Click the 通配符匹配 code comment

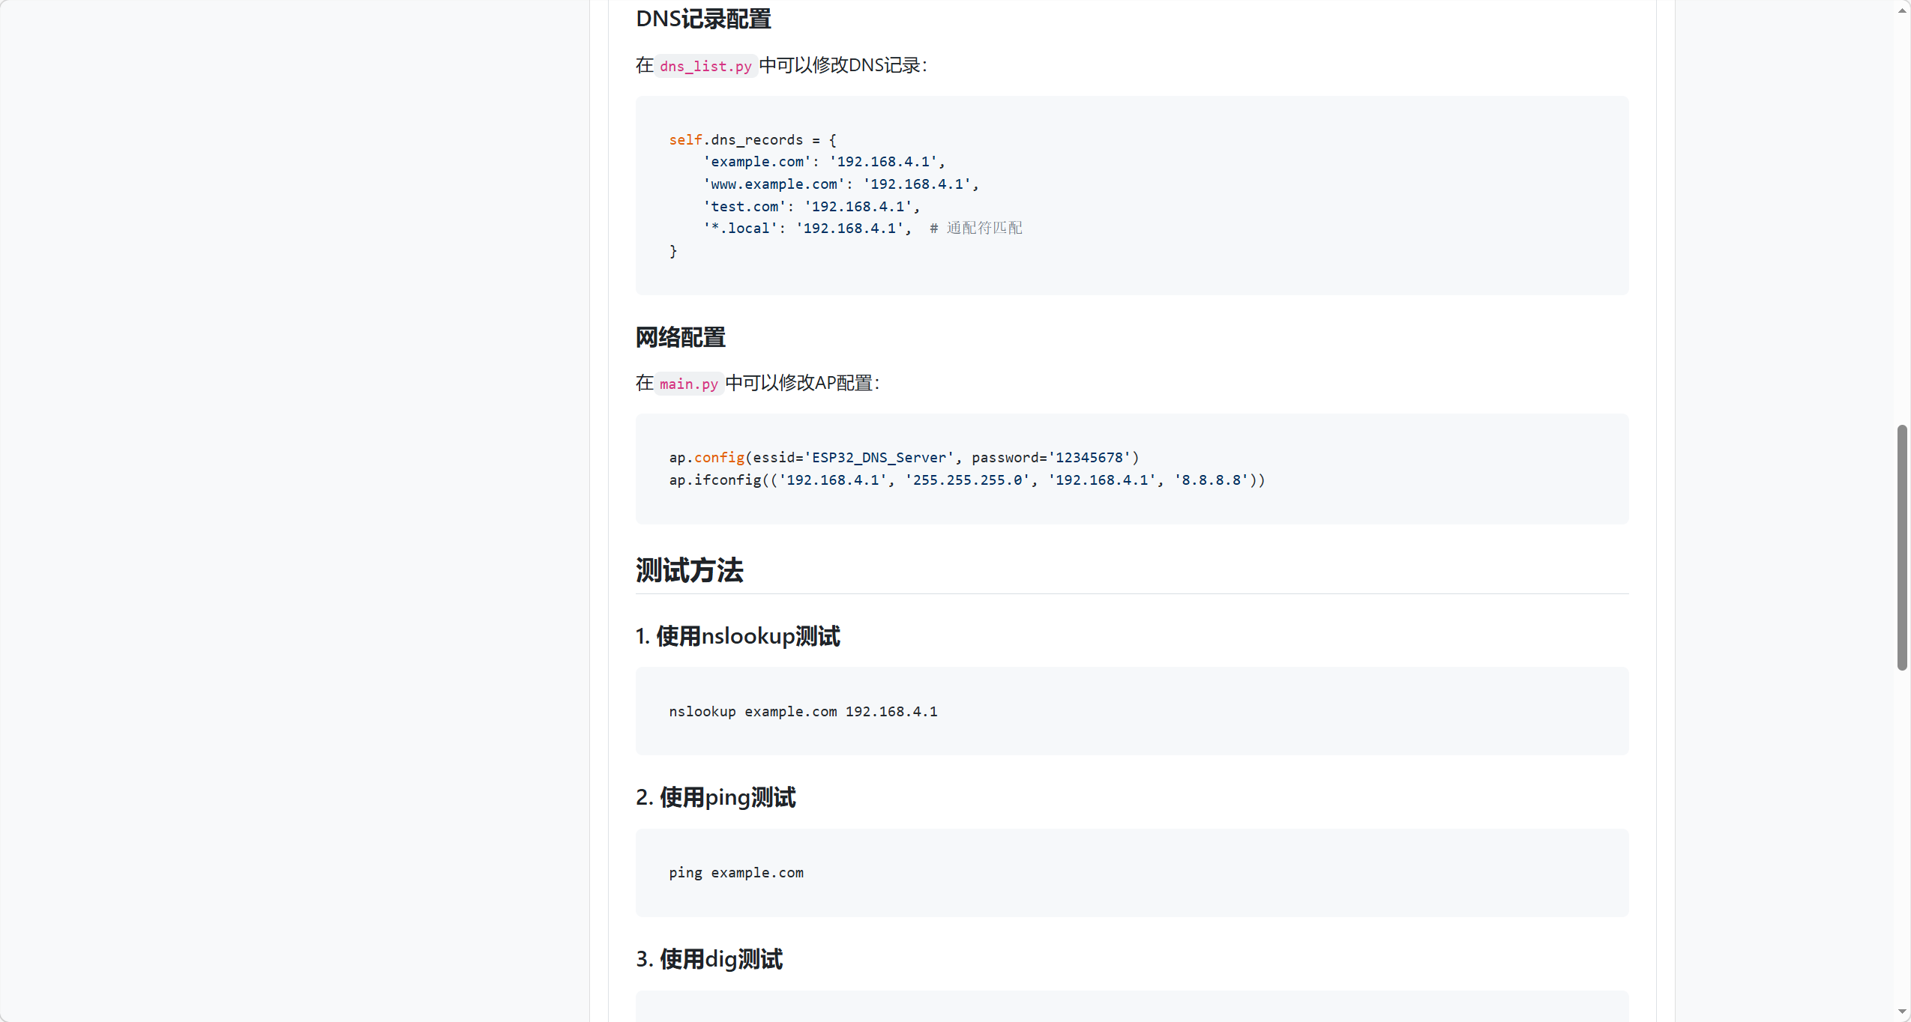tap(983, 228)
